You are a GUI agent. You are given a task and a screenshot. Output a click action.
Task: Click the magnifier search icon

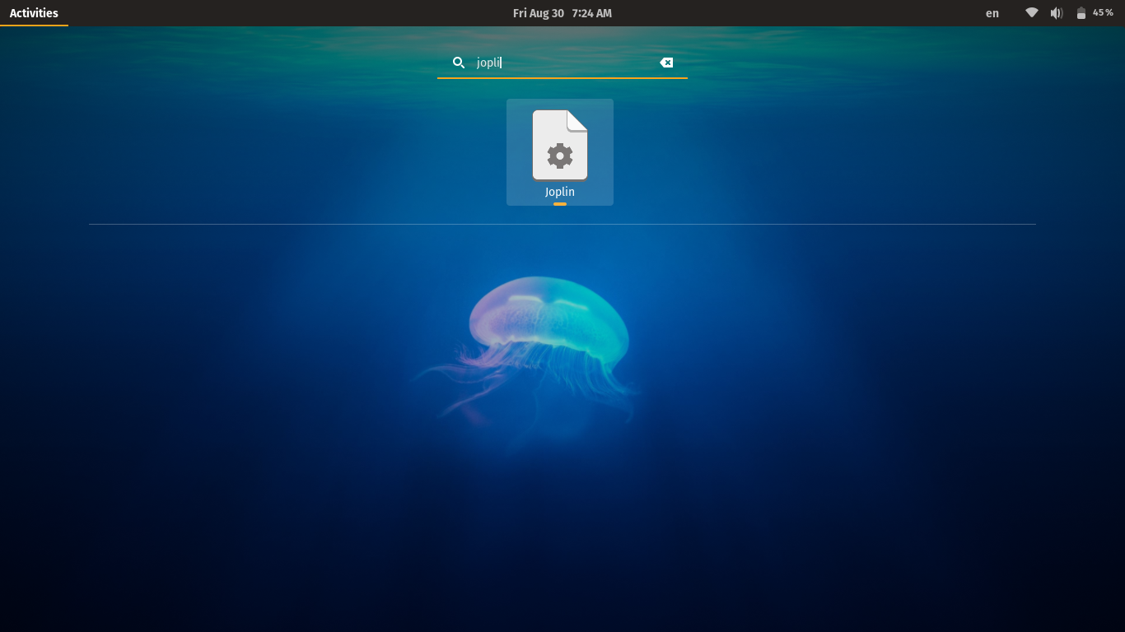coord(459,63)
